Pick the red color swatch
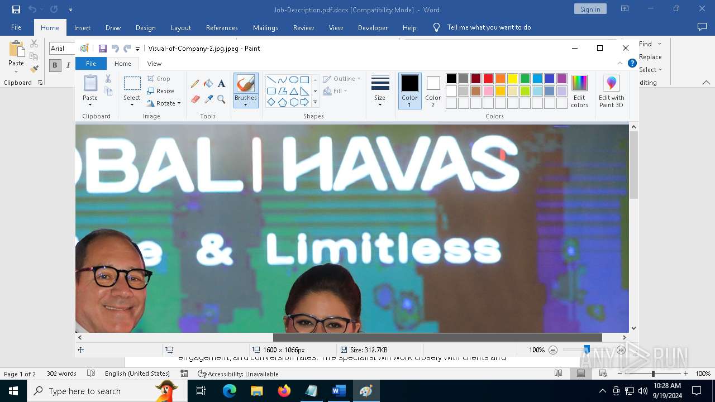The width and height of the screenshot is (715, 402). pyautogui.click(x=488, y=79)
